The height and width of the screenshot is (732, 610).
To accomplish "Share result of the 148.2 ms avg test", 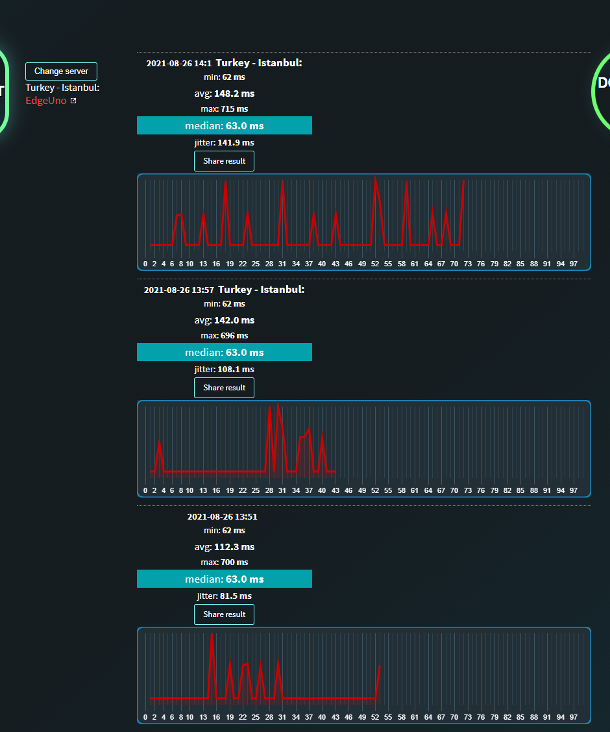I will [x=225, y=161].
